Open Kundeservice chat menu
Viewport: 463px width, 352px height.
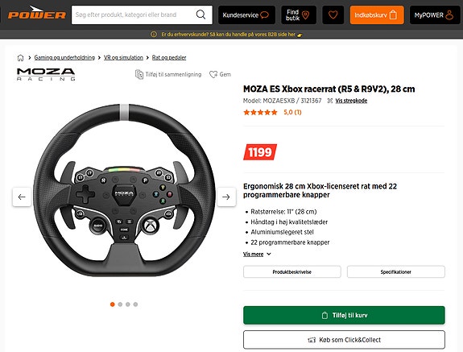tap(246, 14)
